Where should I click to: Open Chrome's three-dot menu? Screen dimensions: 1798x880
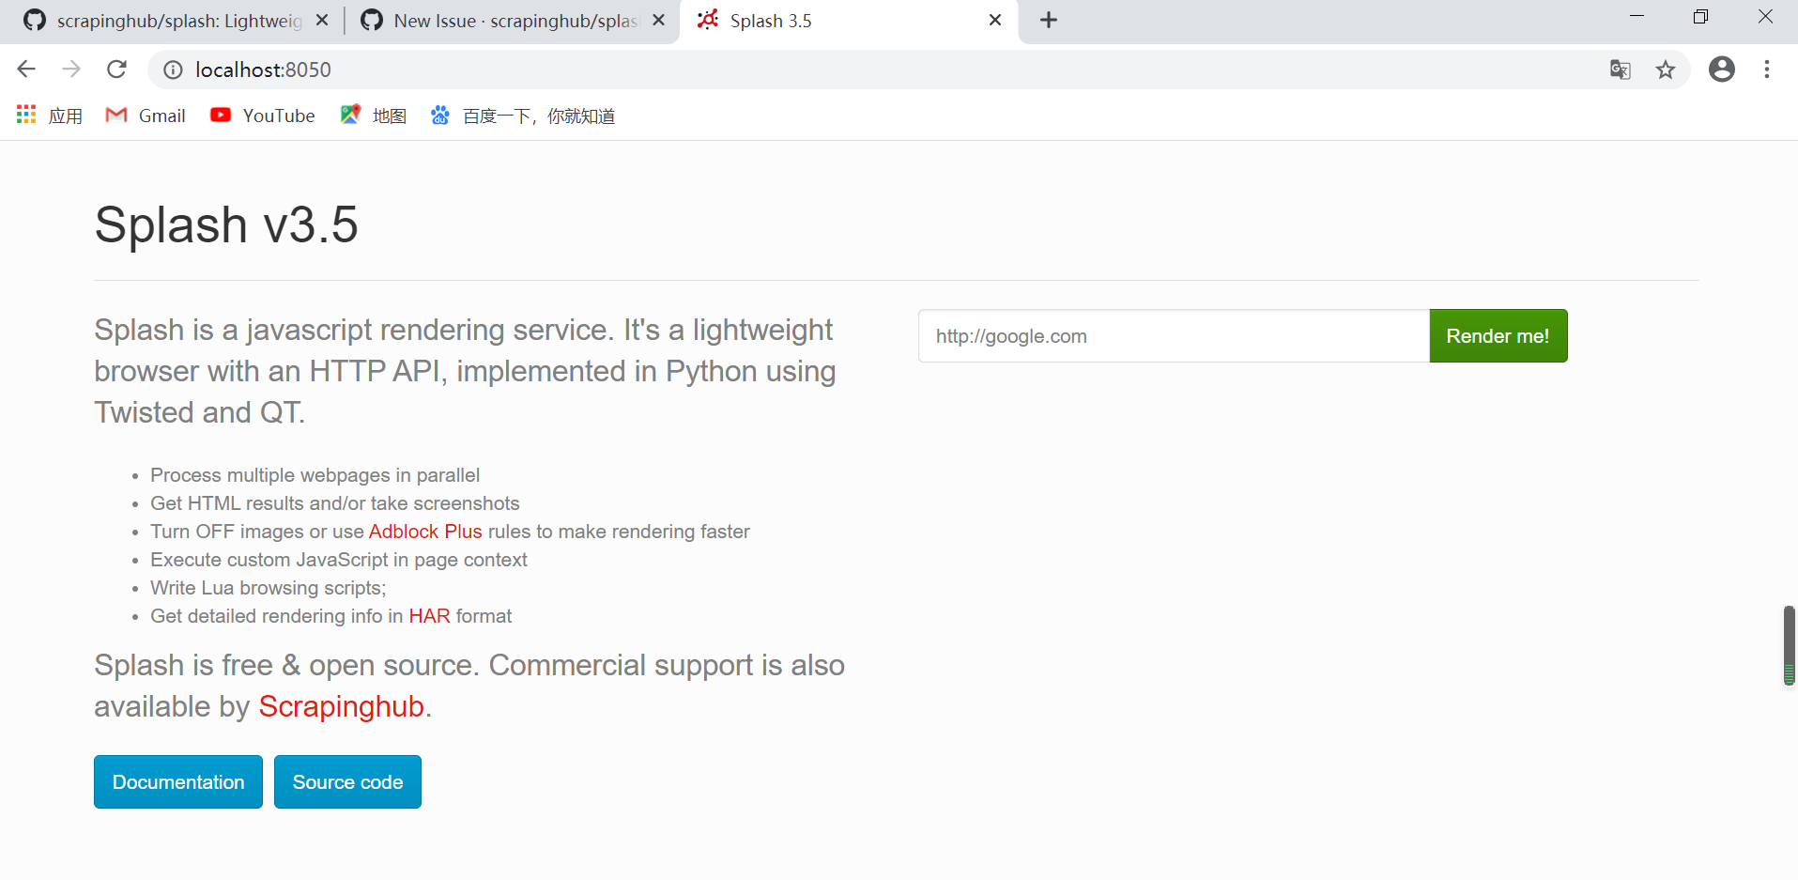1767,69
